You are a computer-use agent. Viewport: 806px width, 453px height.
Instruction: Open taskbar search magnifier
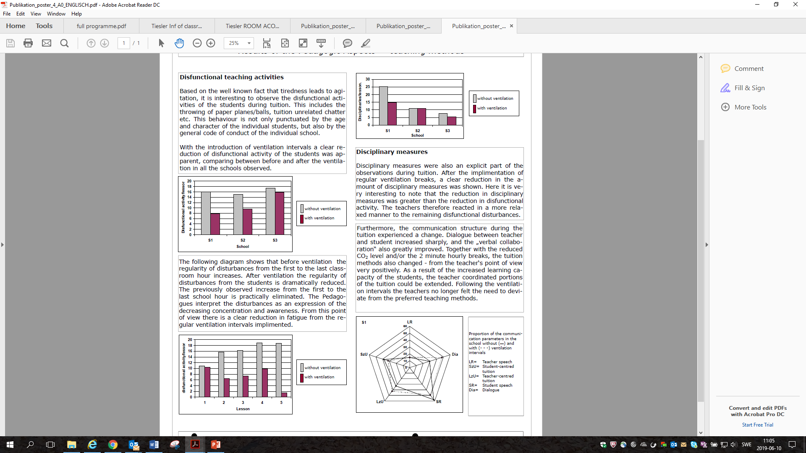click(30, 445)
